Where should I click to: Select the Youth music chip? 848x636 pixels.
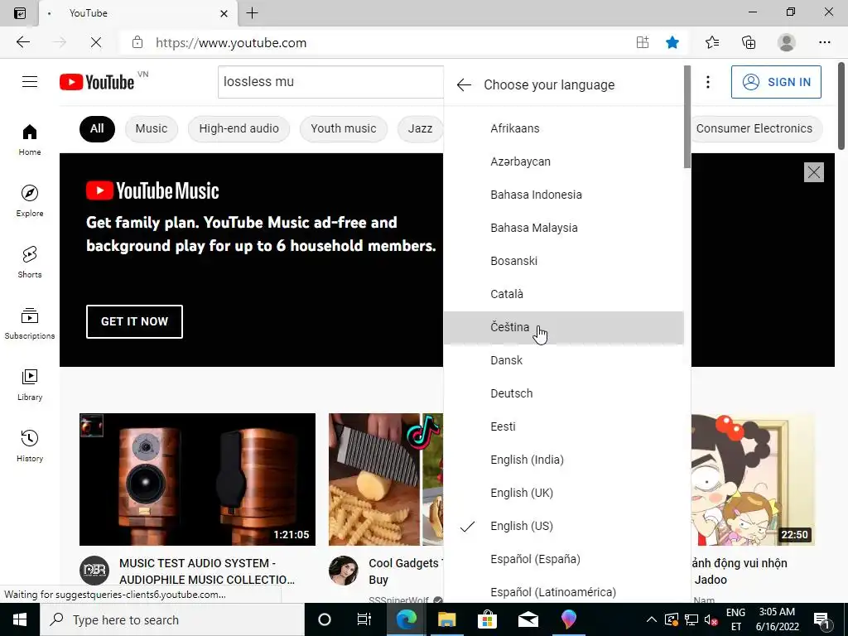coord(344,128)
